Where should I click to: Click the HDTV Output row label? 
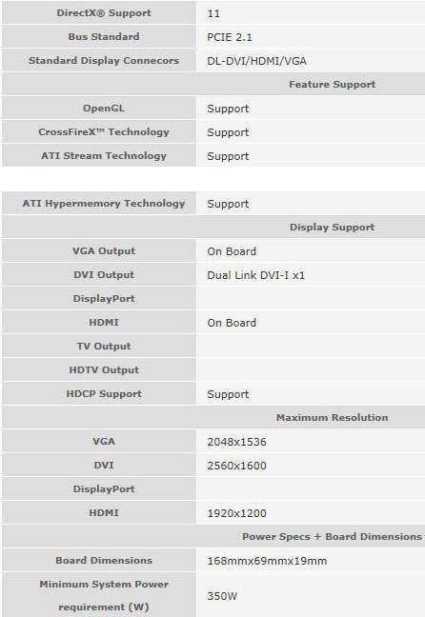click(x=104, y=369)
